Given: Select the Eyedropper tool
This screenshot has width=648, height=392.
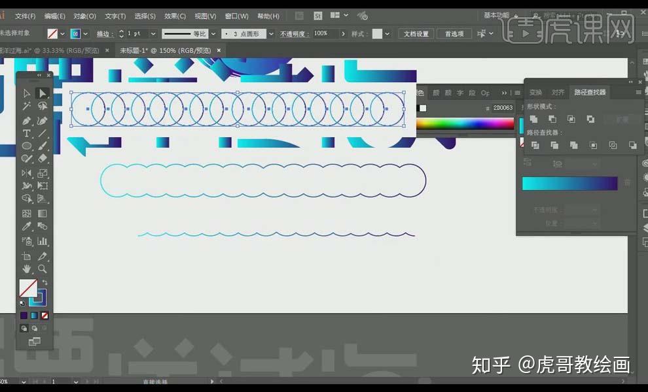Looking at the screenshot, I should [x=26, y=226].
